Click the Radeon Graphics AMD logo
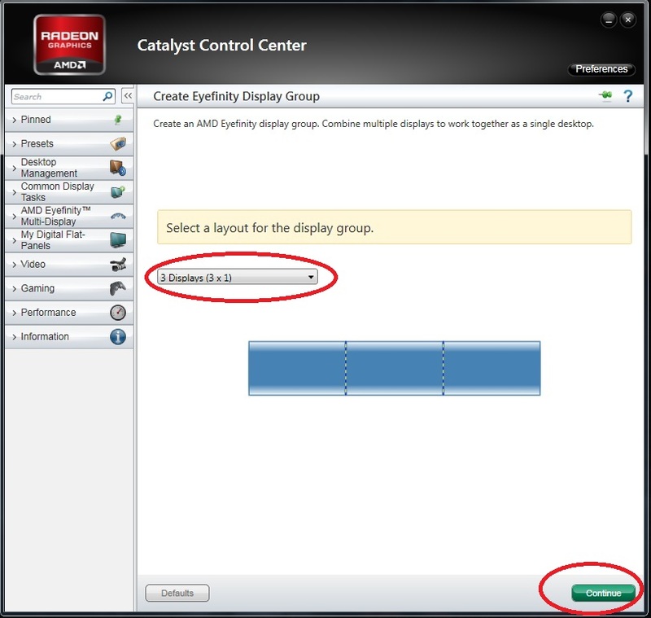 [69, 45]
